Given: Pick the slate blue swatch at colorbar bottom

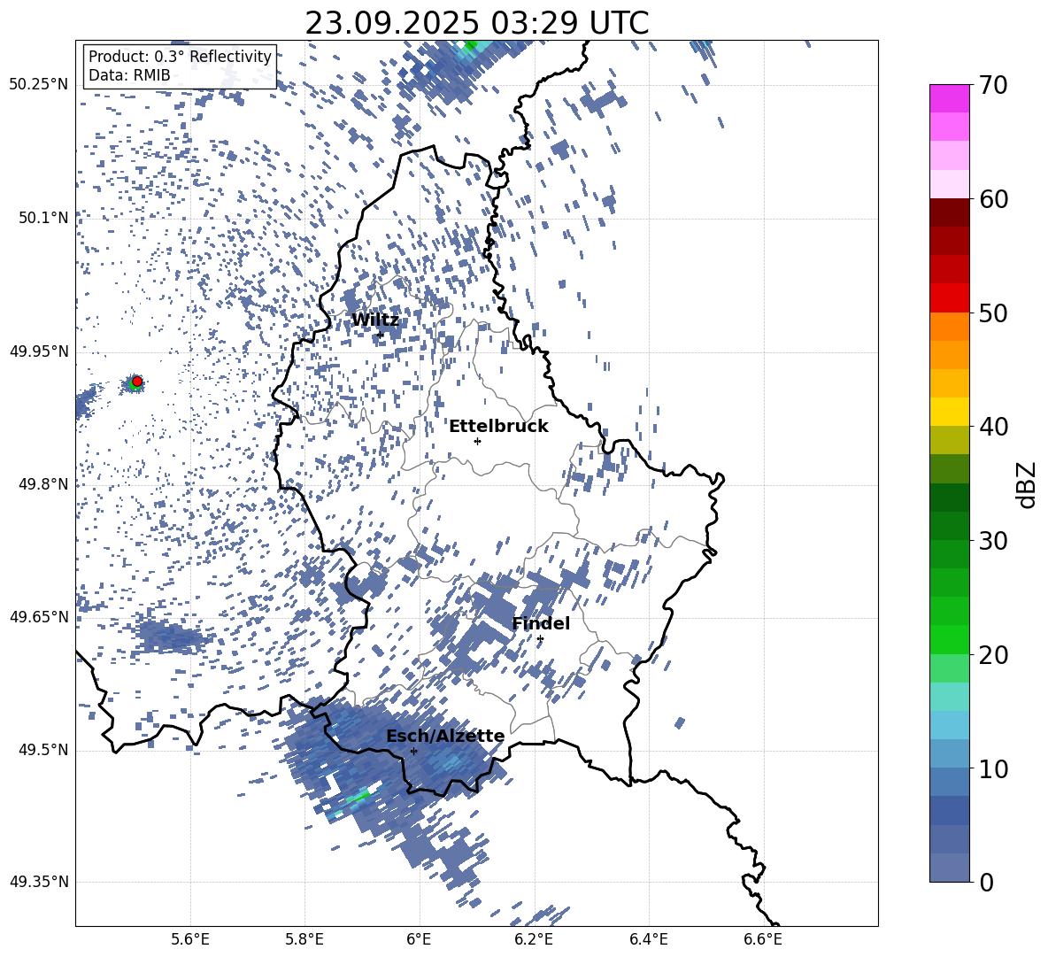Looking at the screenshot, I should pos(949,868).
